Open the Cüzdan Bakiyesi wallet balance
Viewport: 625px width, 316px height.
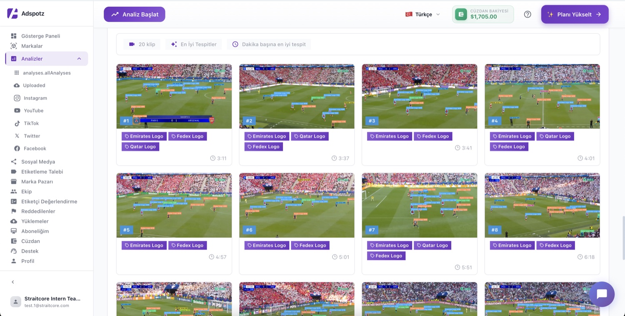483,14
